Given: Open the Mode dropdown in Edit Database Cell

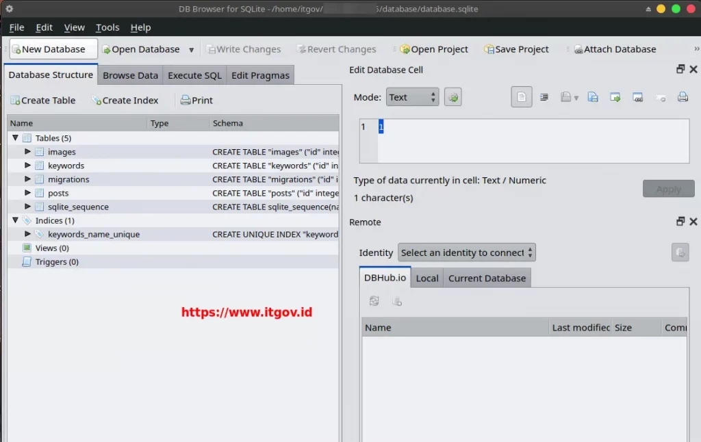Looking at the screenshot, I should coord(412,96).
